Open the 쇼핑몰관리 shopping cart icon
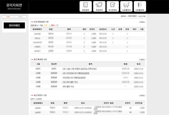This screenshot has height=115, width=169. 126,6
